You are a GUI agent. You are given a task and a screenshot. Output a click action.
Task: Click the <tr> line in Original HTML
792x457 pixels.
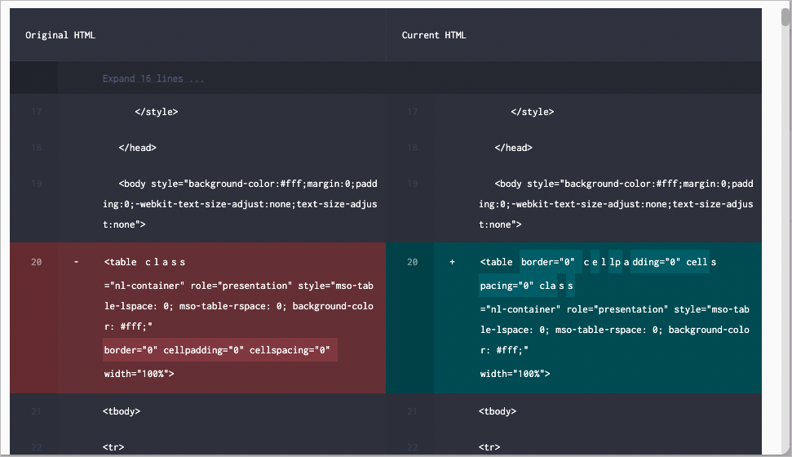tap(113, 447)
